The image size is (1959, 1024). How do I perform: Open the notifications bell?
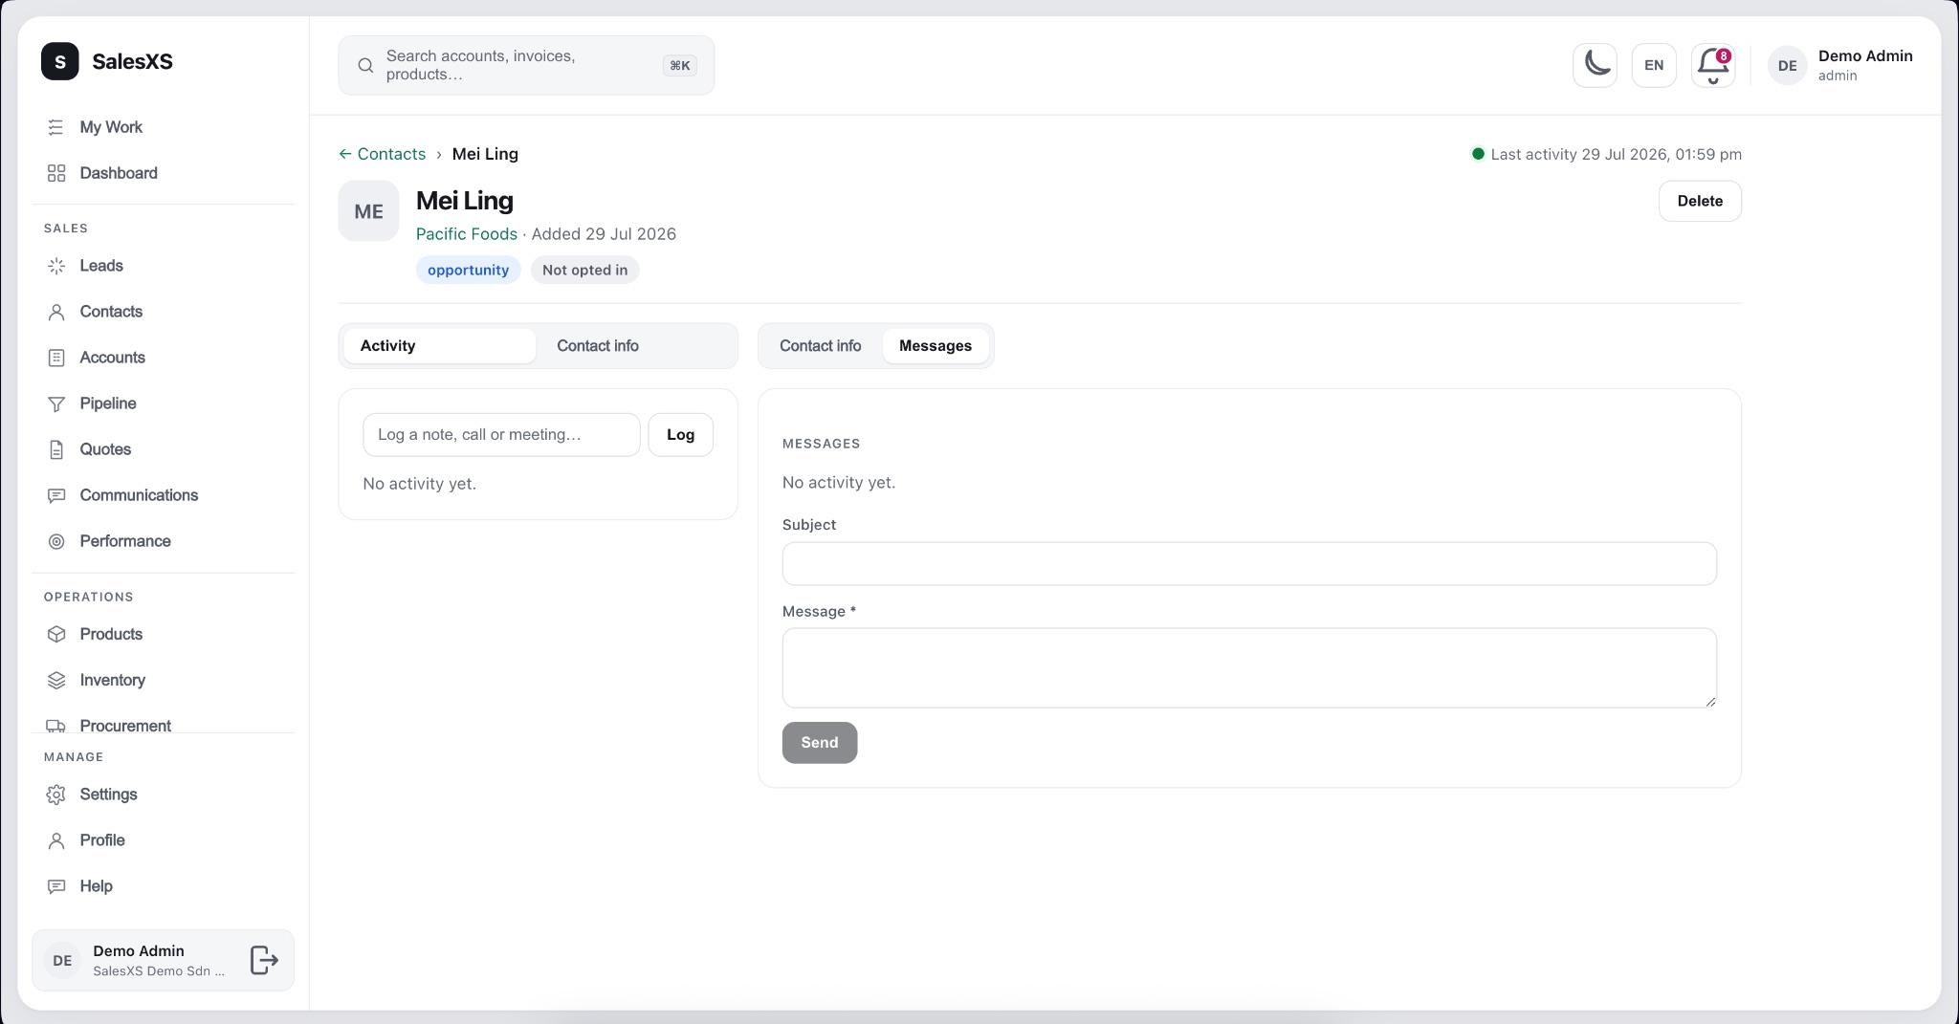click(1713, 65)
